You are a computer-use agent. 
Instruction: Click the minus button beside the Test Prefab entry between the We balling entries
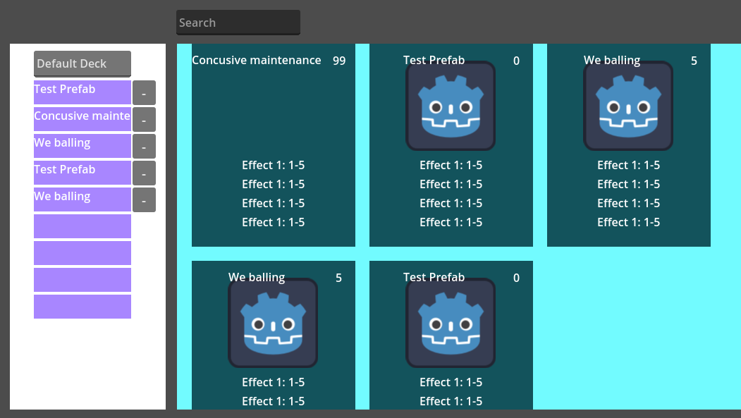pos(144,173)
